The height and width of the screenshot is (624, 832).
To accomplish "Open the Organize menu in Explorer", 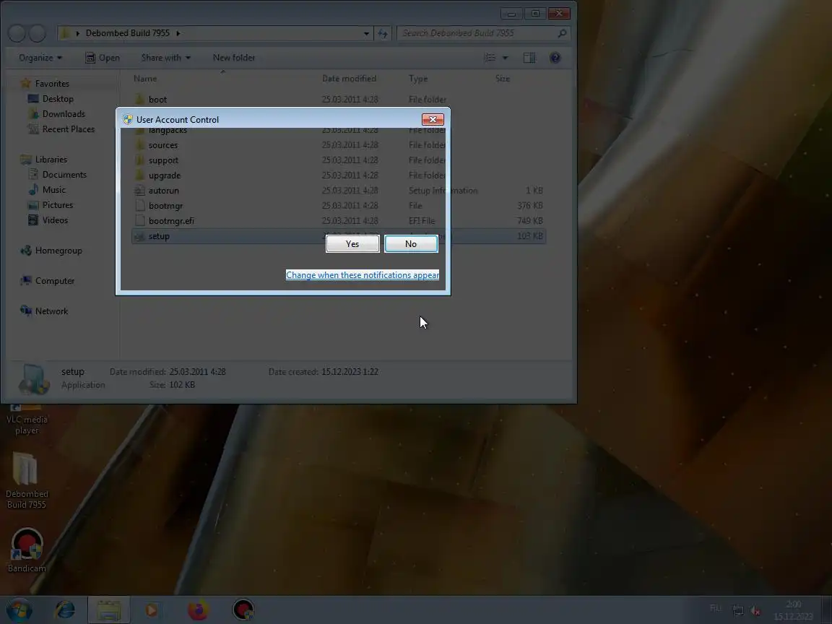I will click(x=40, y=57).
